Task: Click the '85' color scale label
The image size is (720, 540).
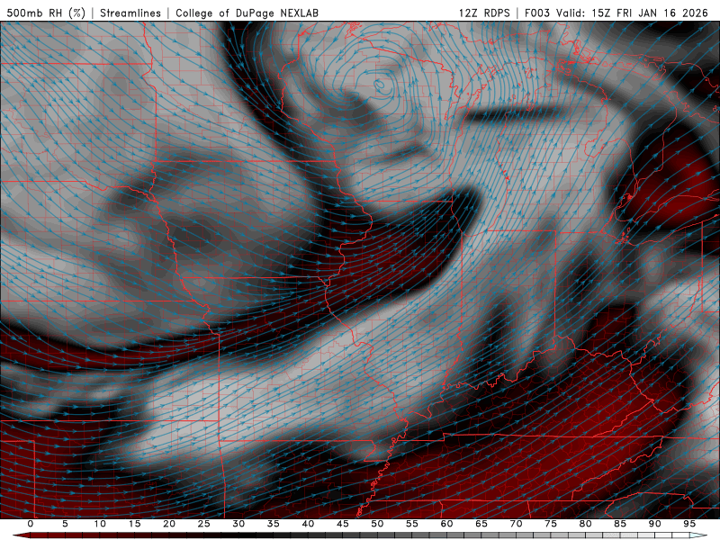Action: (620, 524)
